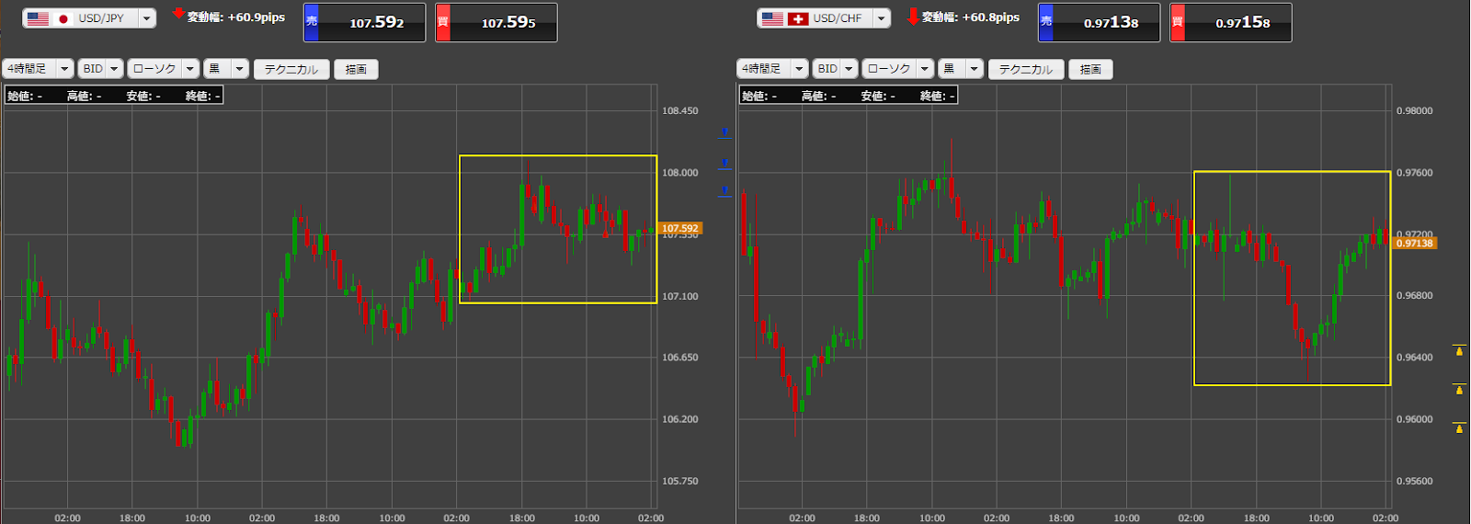Click the 0.96000 price axis label
Image resolution: width=1471 pixels, height=524 pixels.
pyautogui.click(x=1415, y=419)
